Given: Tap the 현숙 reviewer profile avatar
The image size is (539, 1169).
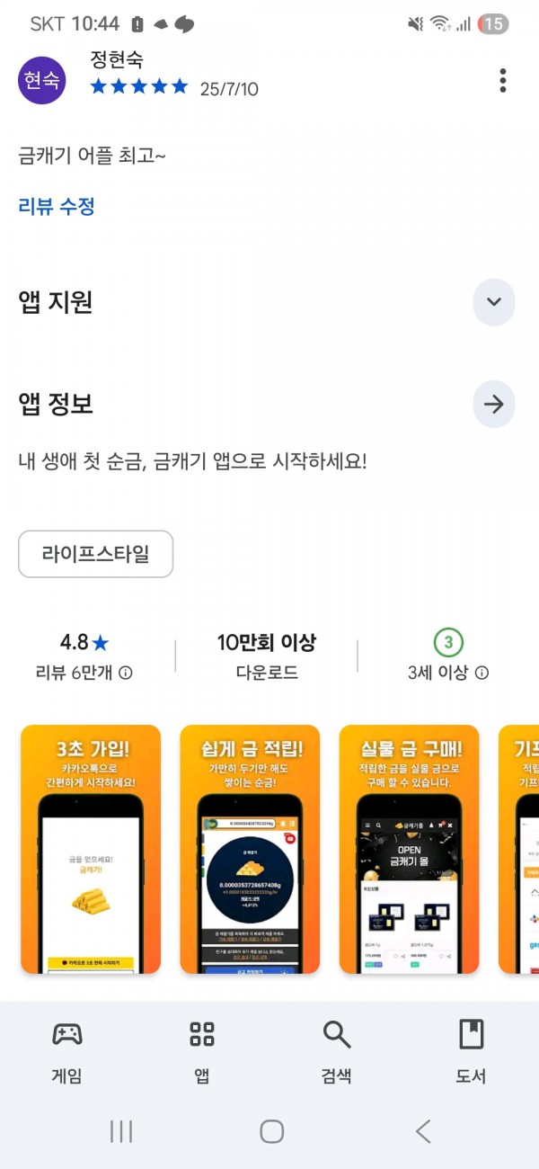Looking at the screenshot, I should click(42, 81).
